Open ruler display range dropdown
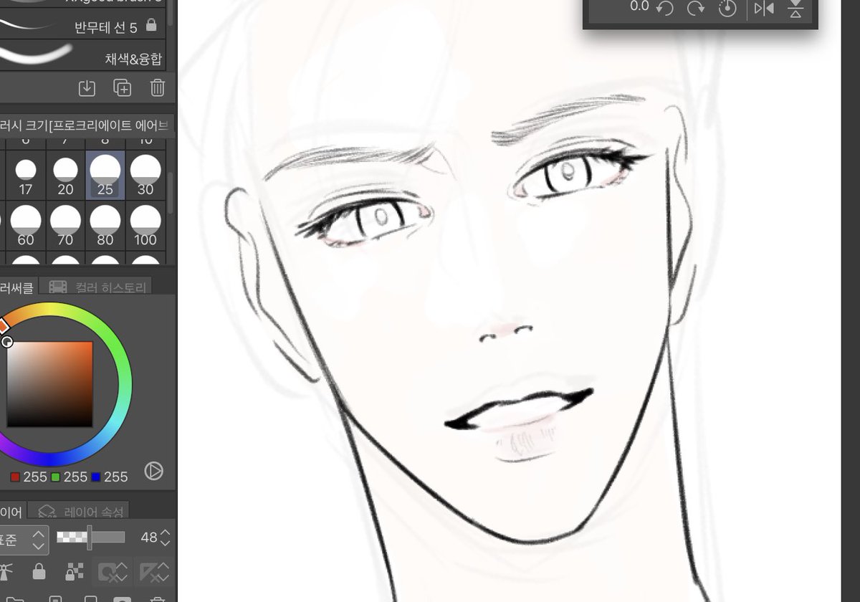 (153, 571)
